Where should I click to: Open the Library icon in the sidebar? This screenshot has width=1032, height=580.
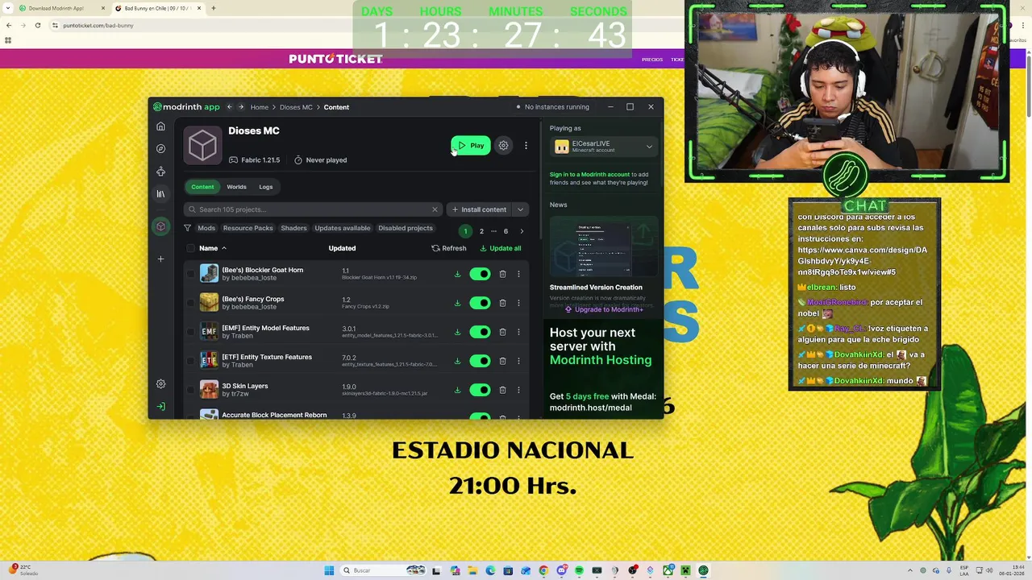[160, 194]
